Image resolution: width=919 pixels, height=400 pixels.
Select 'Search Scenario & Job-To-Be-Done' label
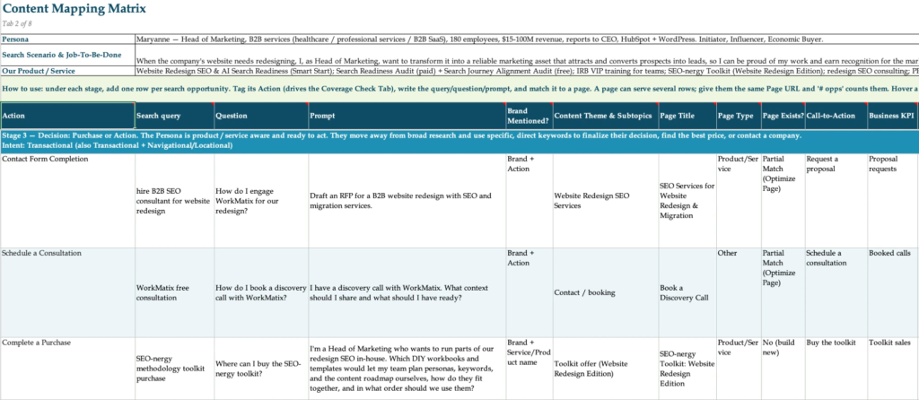[x=67, y=55]
